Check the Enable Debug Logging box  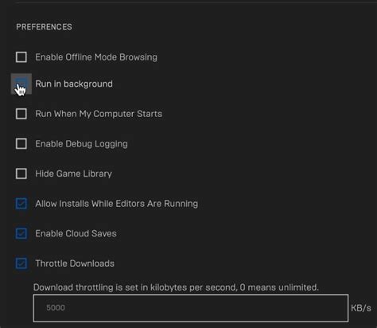(21, 144)
